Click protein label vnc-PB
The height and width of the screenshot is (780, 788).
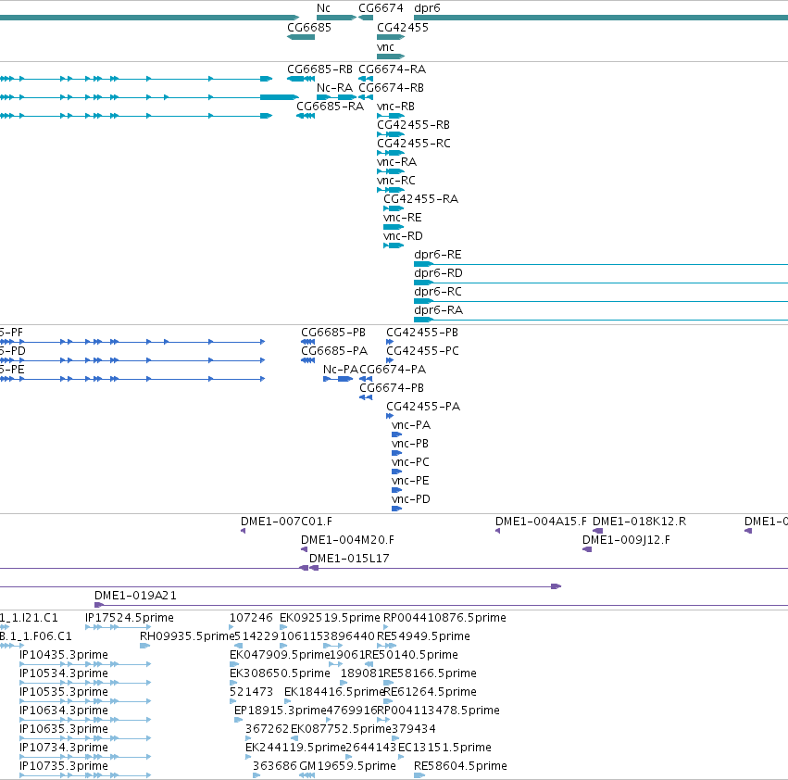tap(410, 444)
